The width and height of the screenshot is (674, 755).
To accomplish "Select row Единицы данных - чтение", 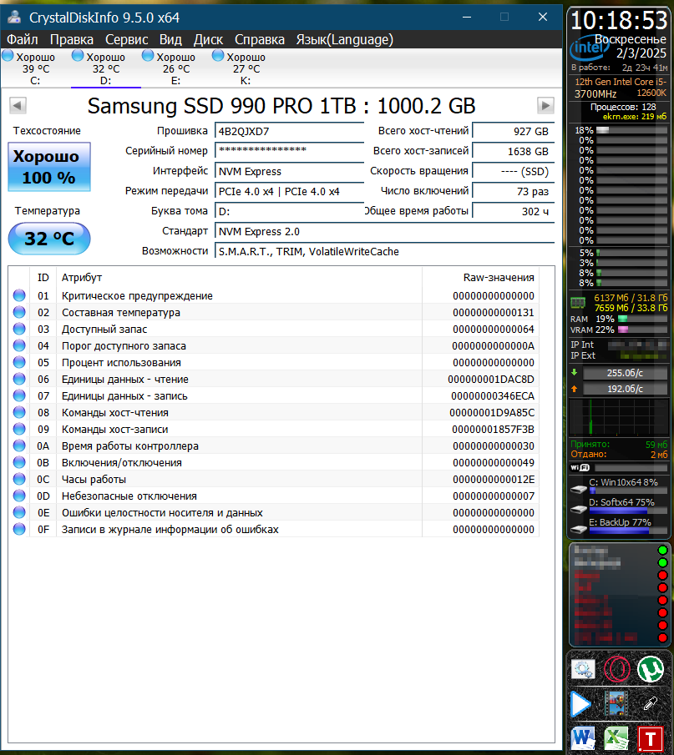I will [273, 380].
